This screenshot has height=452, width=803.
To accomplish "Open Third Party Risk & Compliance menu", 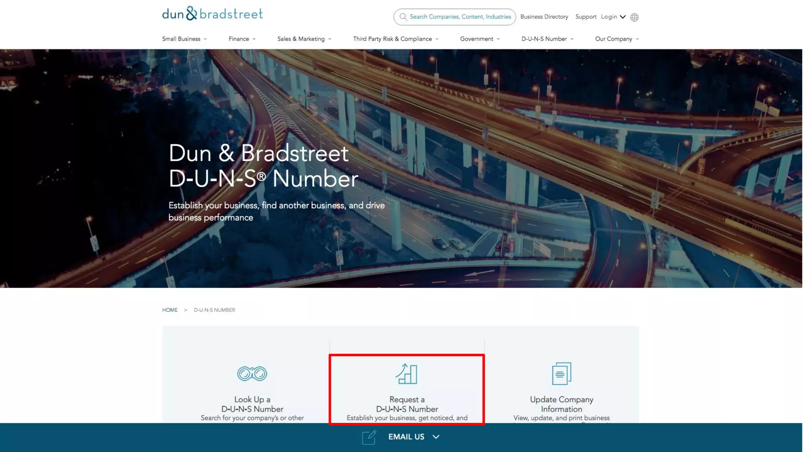I will (x=396, y=39).
